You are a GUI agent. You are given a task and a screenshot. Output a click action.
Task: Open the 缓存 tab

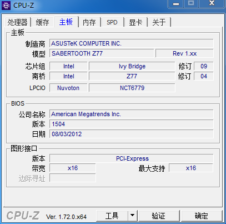43,22
